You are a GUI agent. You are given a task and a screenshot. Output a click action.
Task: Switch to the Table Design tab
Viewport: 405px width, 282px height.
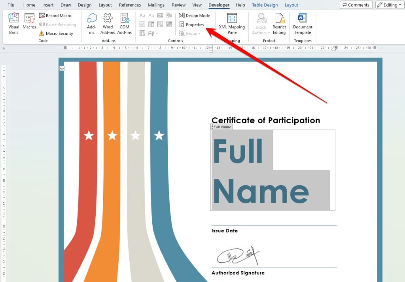pyautogui.click(x=265, y=5)
